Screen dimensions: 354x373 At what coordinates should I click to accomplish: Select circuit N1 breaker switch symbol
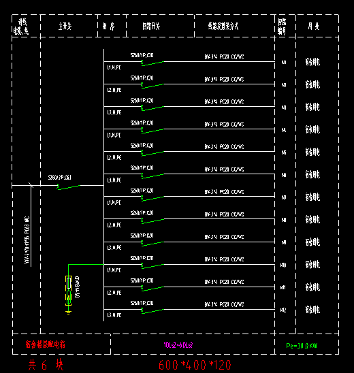(x=152, y=63)
